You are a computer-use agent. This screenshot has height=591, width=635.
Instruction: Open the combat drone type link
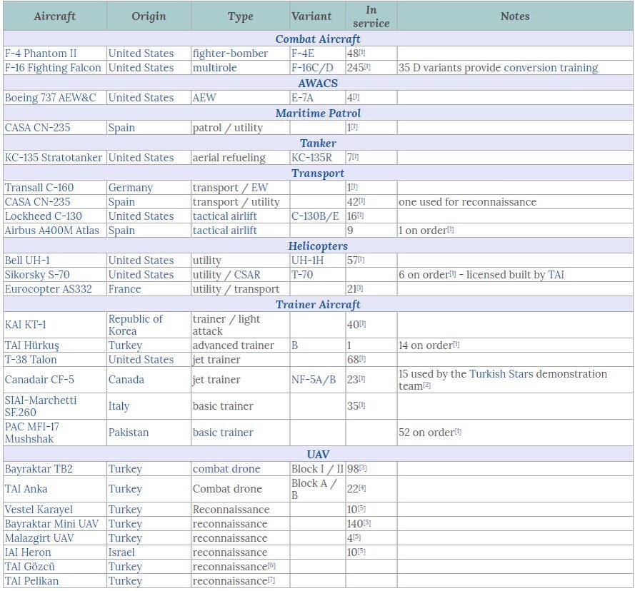226,469
